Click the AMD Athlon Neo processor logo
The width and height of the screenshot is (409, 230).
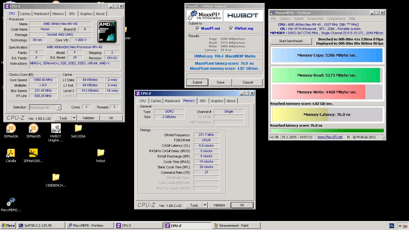click(x=107, y=31)
